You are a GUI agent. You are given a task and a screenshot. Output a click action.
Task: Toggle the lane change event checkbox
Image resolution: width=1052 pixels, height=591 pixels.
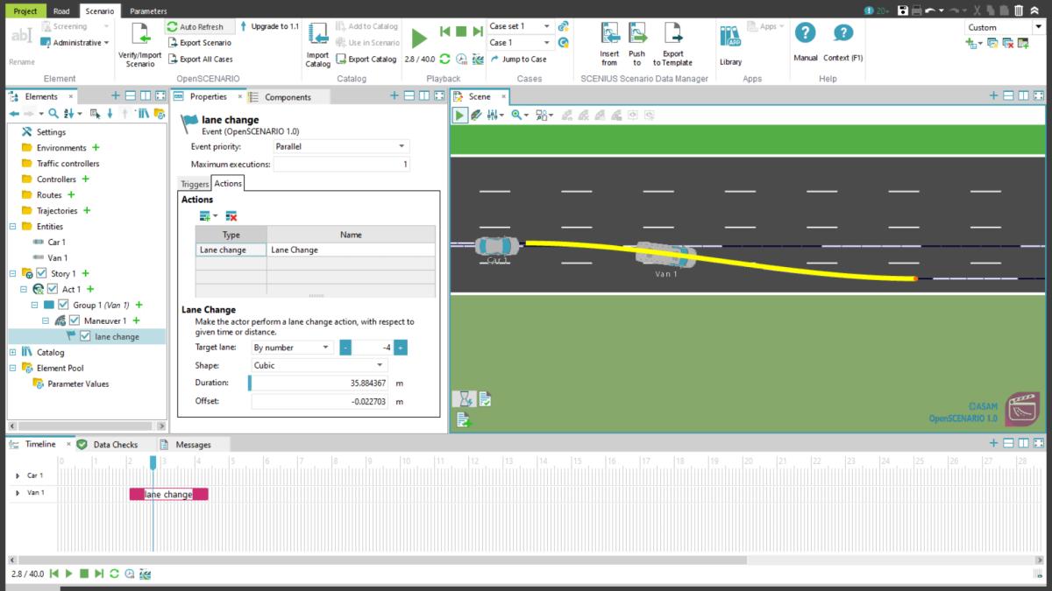coord(85,336)
